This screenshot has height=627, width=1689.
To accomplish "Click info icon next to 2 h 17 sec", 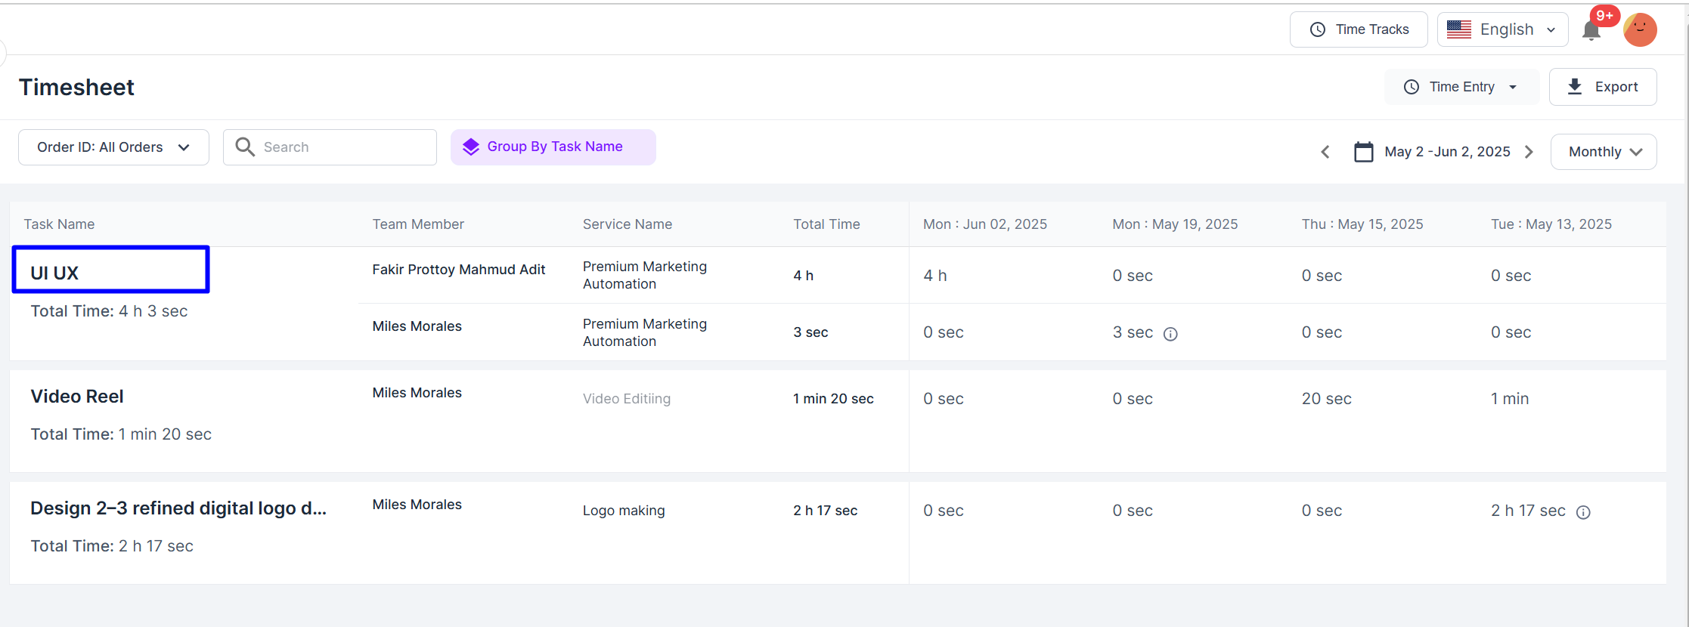I will coord(1583,512).
